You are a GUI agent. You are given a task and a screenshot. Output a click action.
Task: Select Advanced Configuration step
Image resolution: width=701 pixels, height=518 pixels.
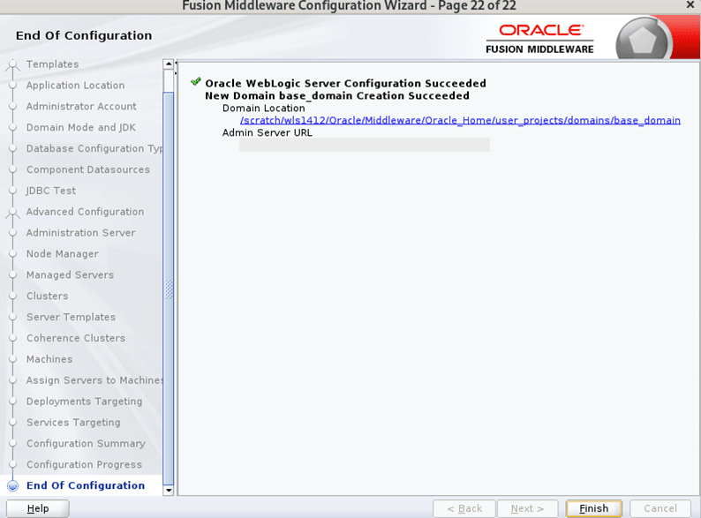(85, 212)
